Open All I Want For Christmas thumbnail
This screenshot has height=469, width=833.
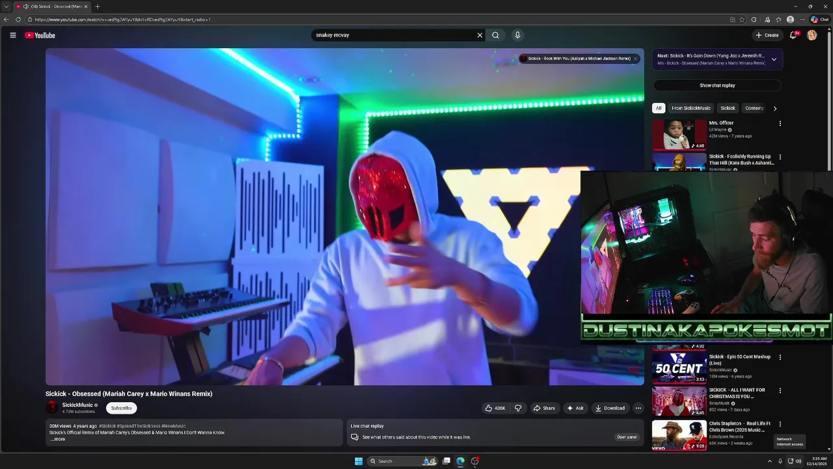(679, 401)
